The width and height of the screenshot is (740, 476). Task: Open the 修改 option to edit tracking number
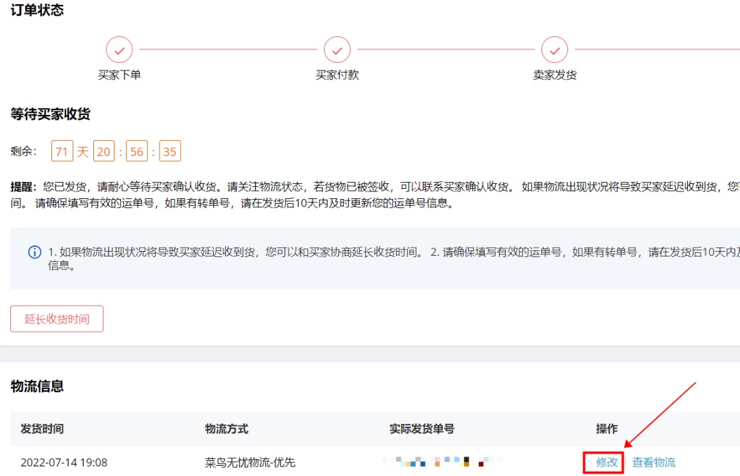608,462
